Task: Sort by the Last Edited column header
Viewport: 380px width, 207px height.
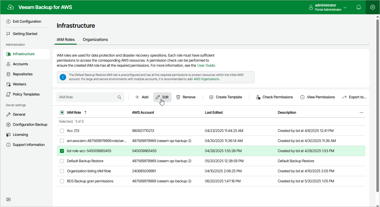Action: [214, 113]
